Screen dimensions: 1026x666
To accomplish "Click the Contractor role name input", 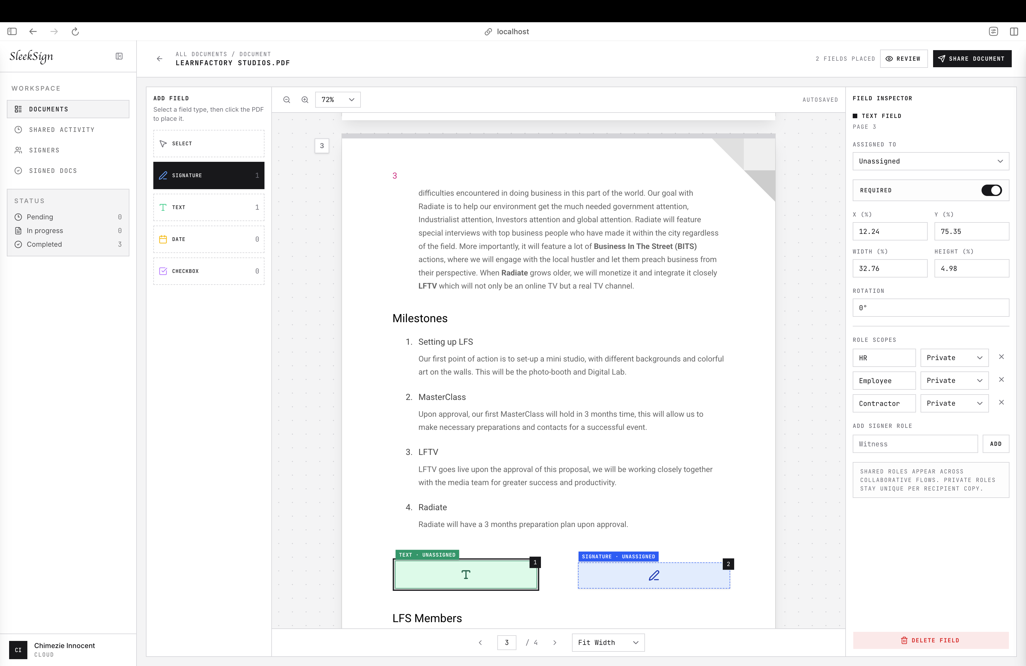I will (884, 403).
